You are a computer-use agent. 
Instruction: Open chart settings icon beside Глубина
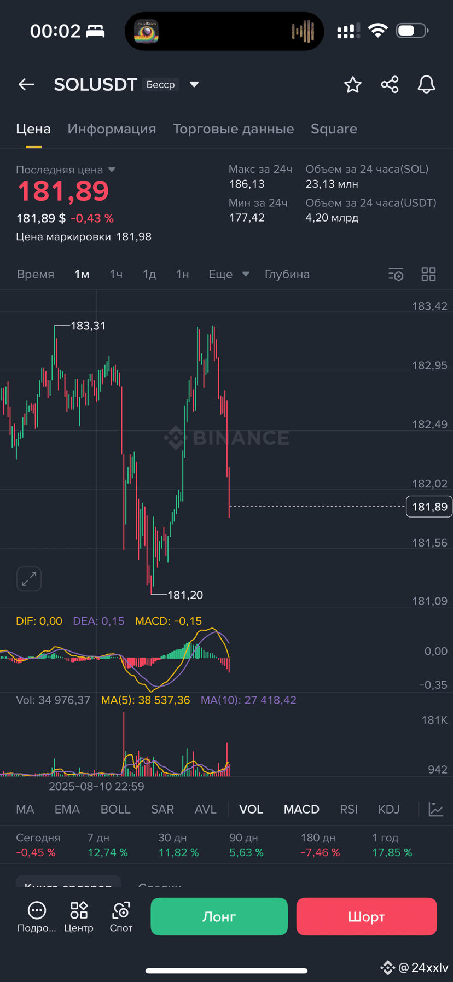(x=396, y=274)
